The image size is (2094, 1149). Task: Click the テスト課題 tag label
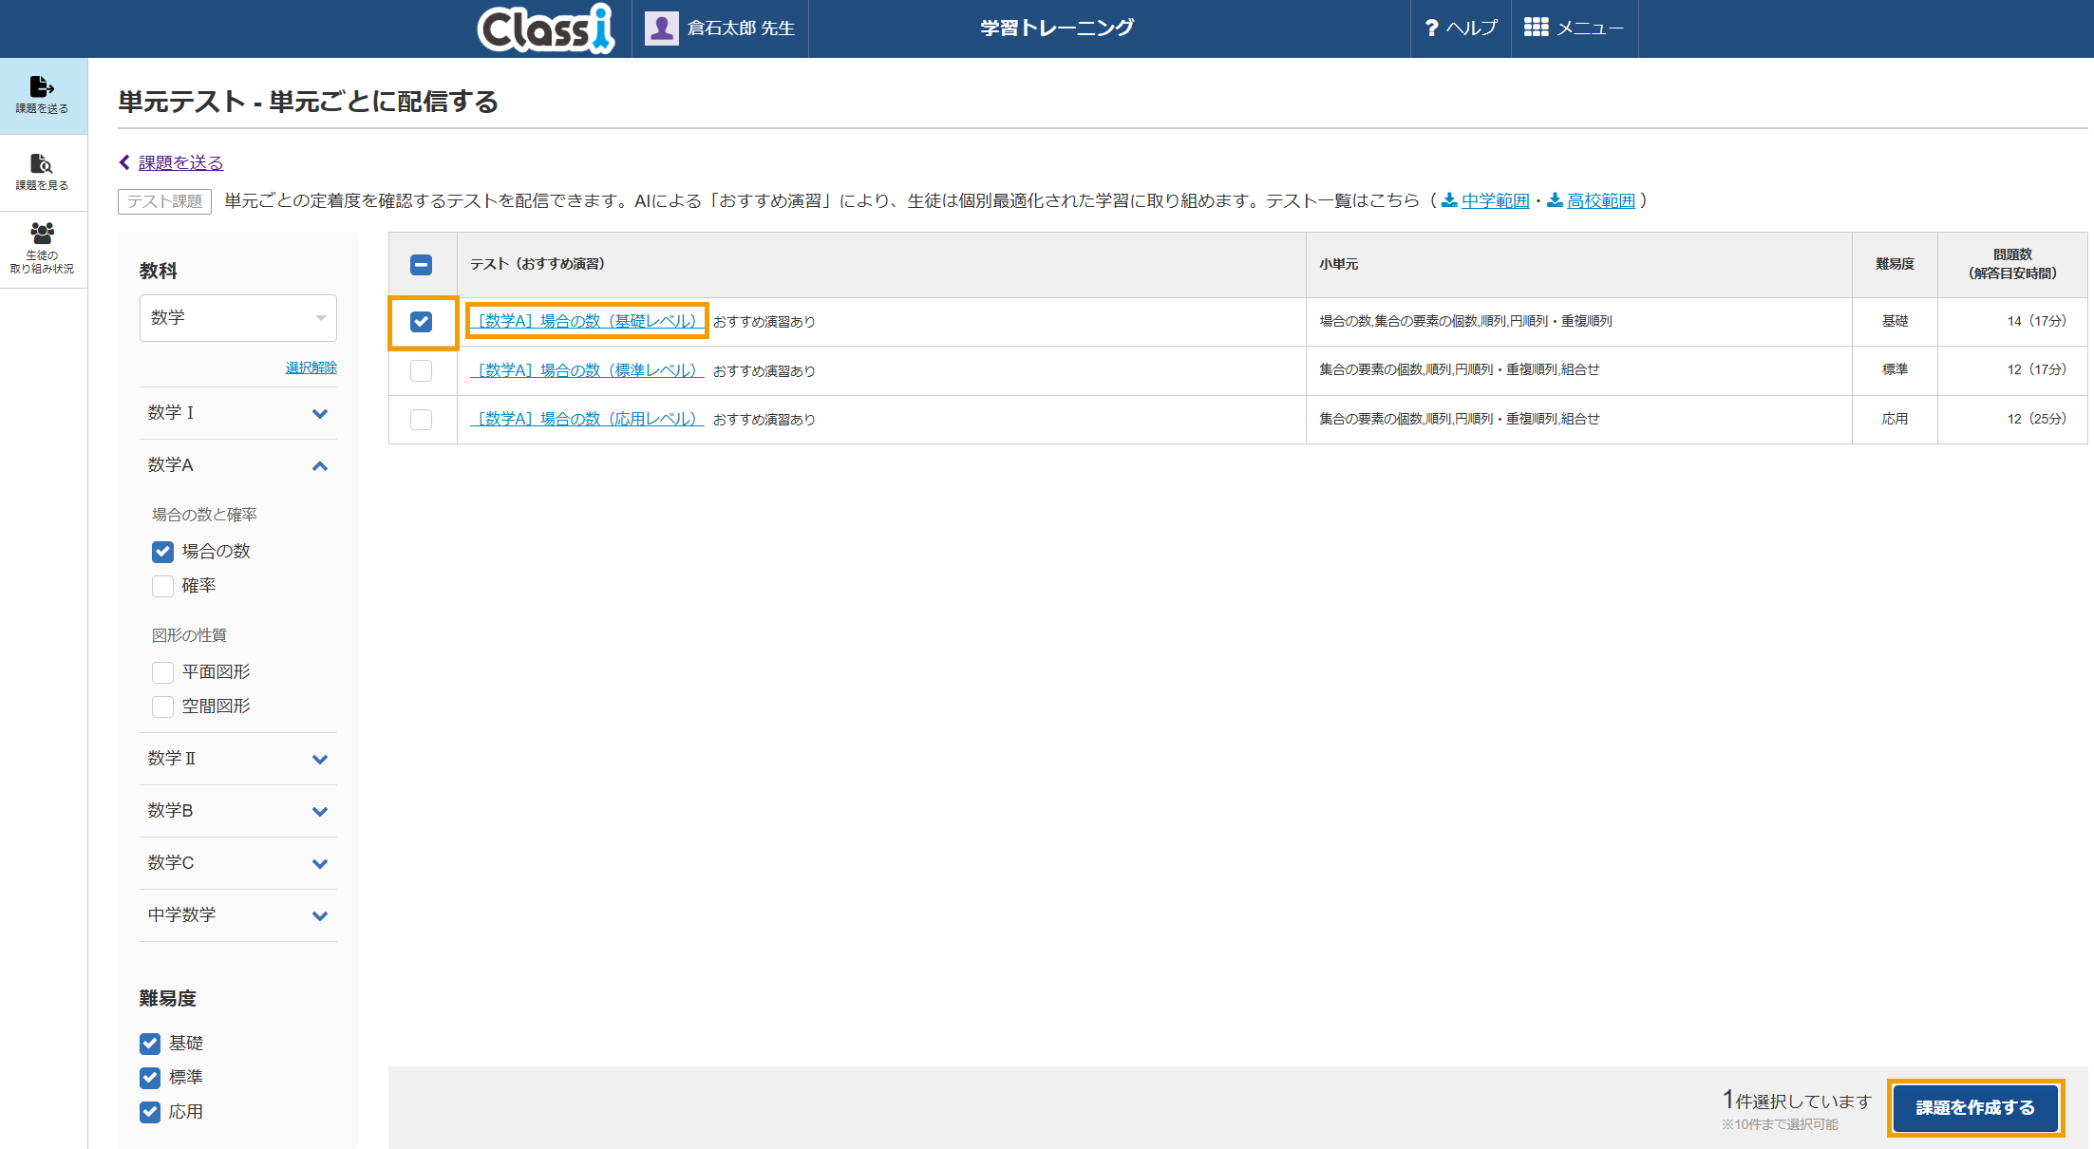click(x=164, y=201)
